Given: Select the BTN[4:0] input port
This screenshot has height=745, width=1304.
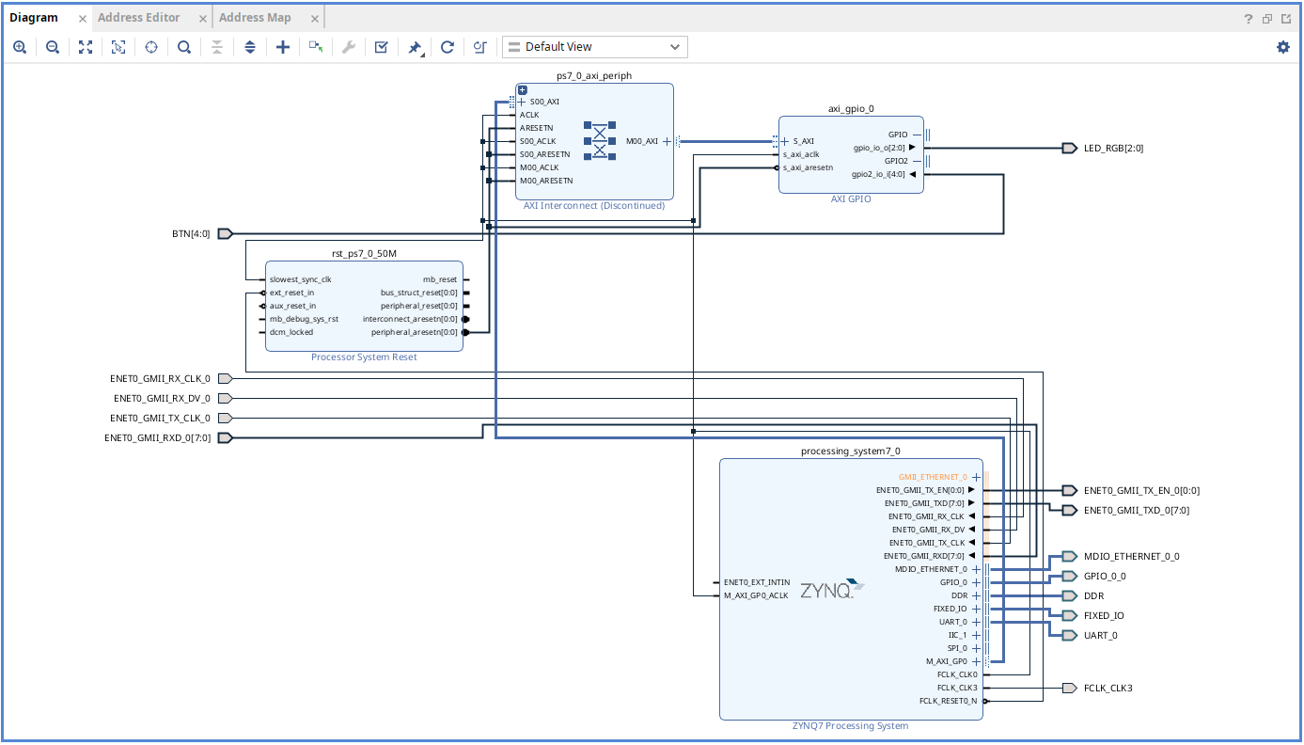Looking at the screenshot, I should (x=225, y=234).
